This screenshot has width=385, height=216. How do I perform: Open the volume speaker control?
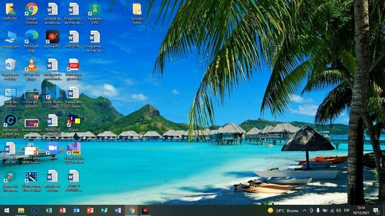[x=339, y=211]
